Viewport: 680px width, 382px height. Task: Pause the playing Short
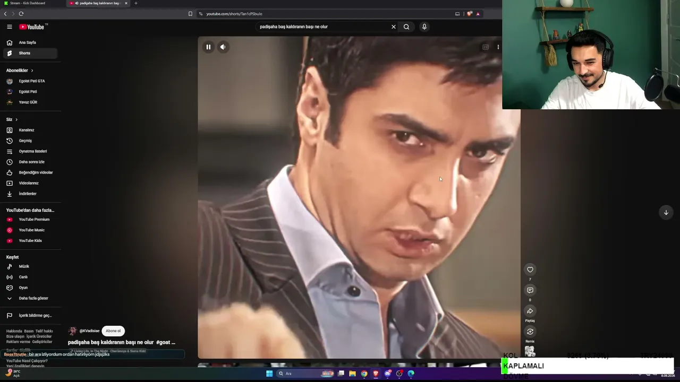click(208, 47)
